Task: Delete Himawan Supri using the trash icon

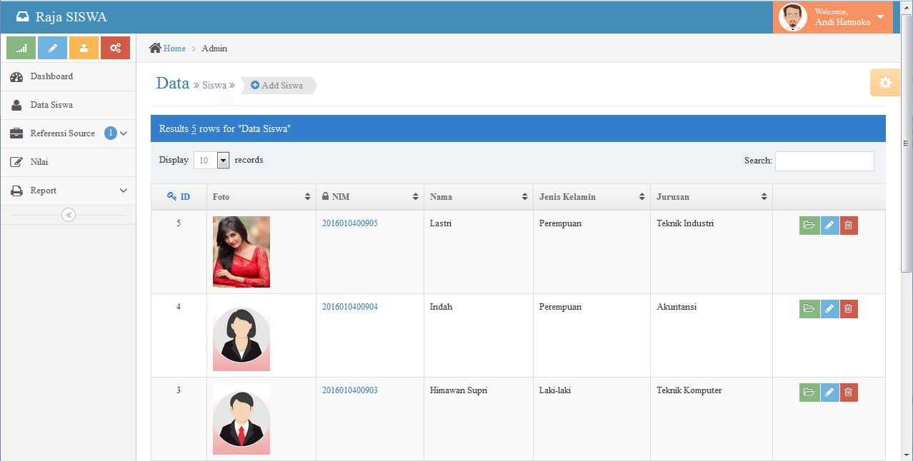Action: click(849, 392)
